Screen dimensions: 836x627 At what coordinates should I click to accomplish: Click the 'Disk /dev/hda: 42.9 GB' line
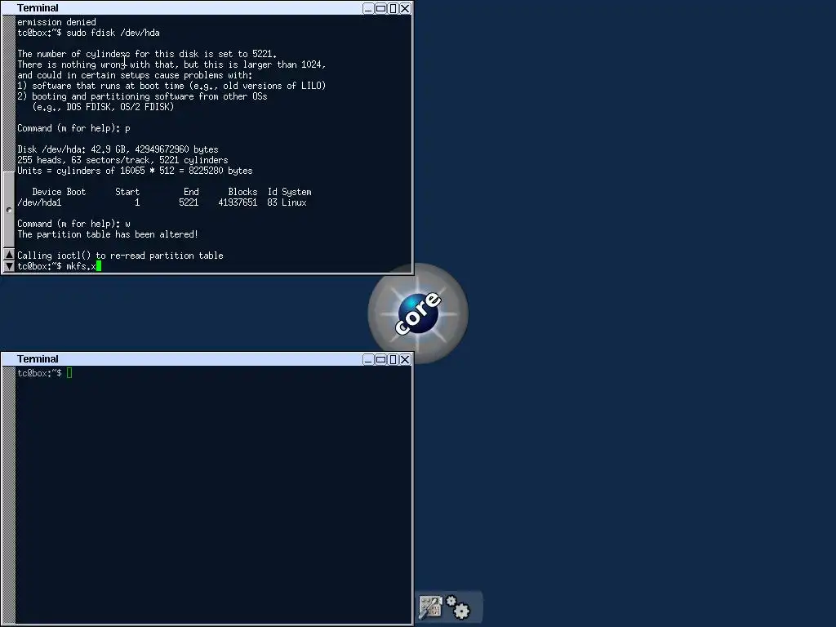pyautogui.click(x=118, y=149)
